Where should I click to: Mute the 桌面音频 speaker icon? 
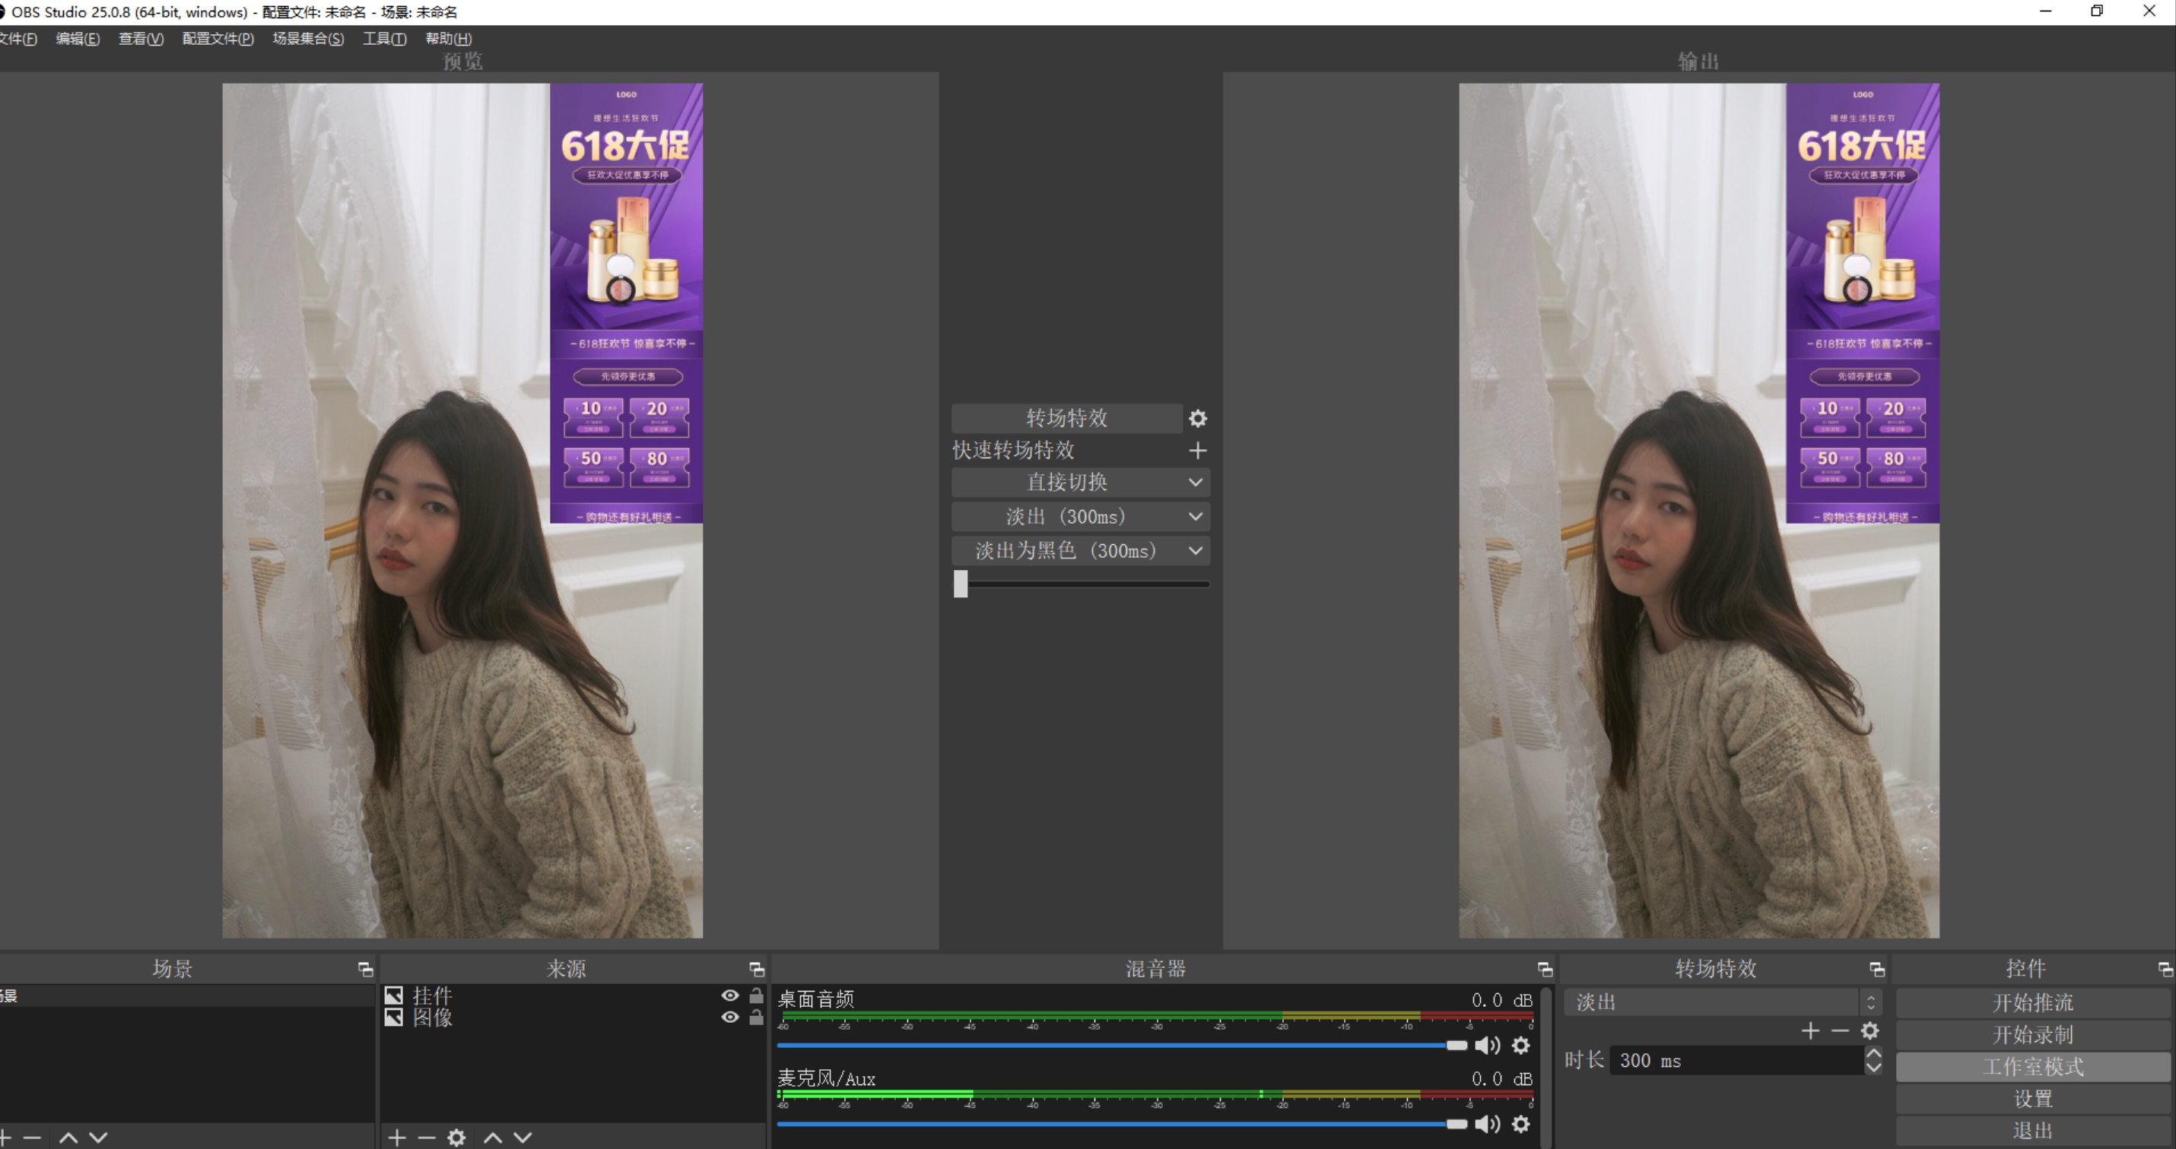(x=1487, y=1046)
